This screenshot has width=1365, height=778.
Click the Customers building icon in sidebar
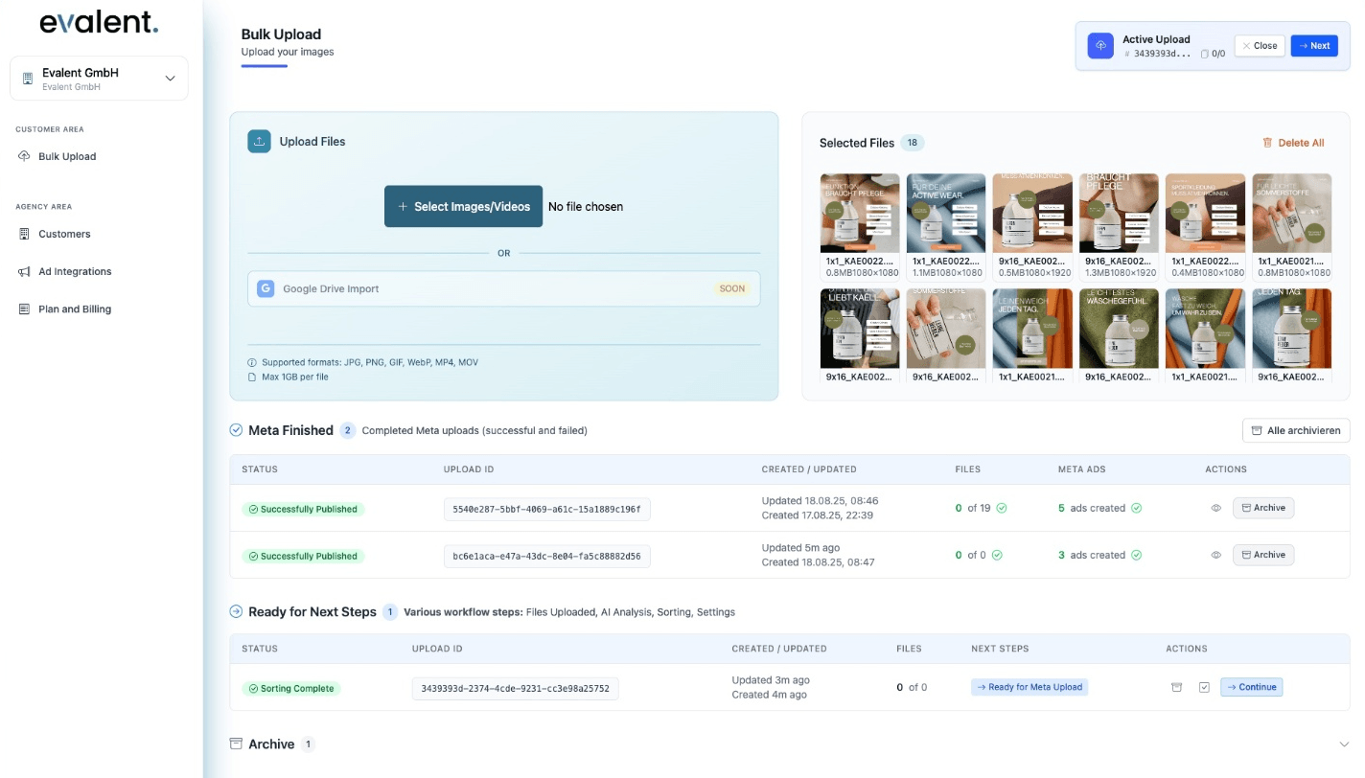pos(25,234)
